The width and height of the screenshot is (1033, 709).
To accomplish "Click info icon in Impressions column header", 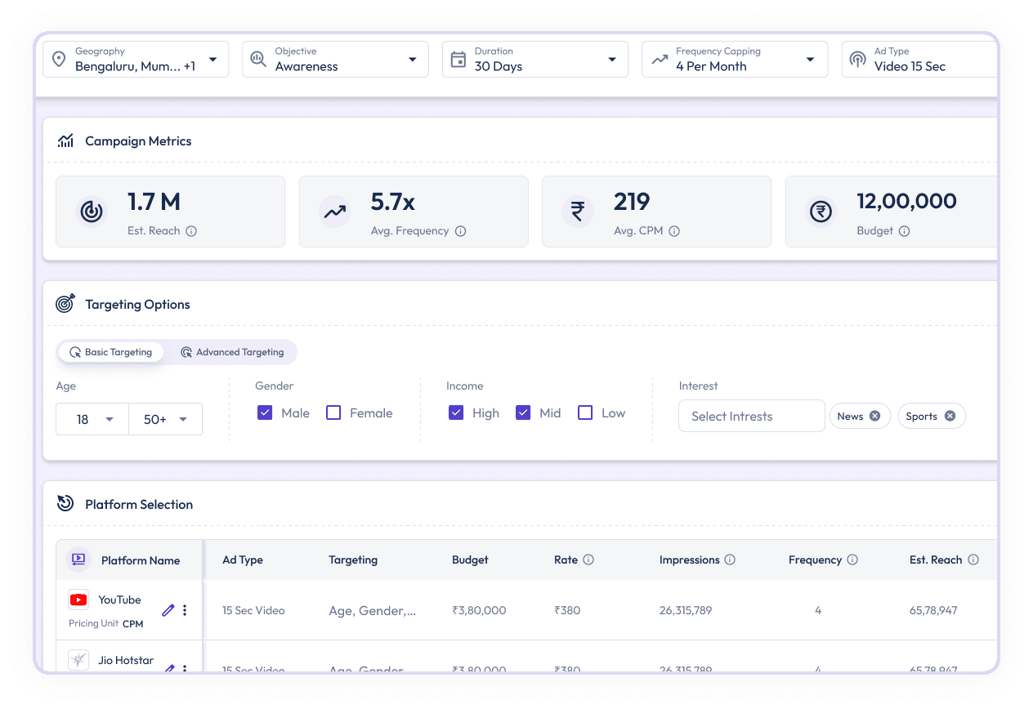I will [x=730, y=560].
